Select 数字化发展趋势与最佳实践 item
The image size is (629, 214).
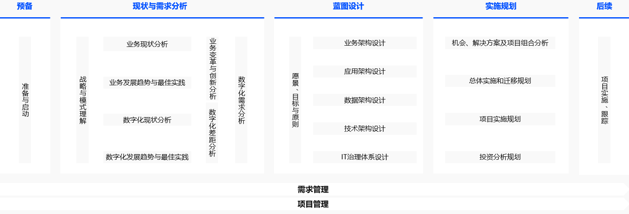[x=147, y=157]
